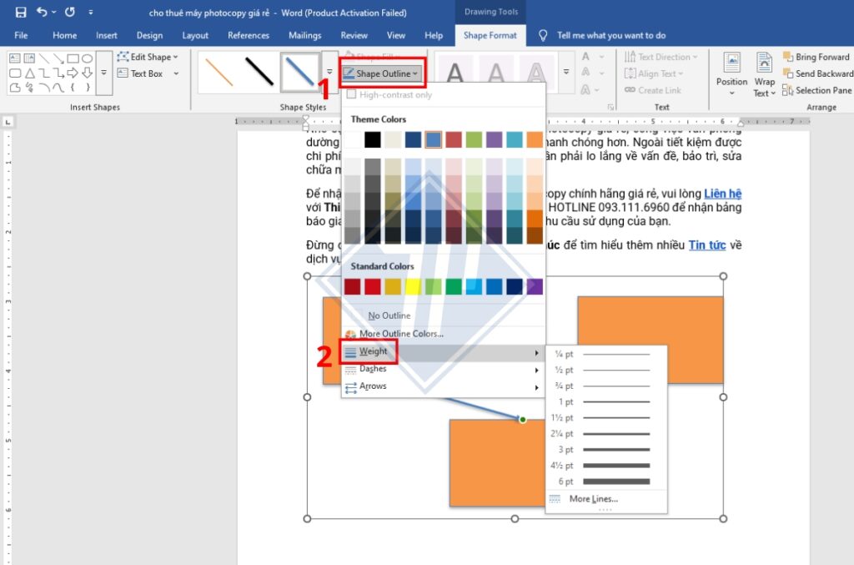Pick the yellow standard color swatch
The image size is (854, 565).
(413, 287)
